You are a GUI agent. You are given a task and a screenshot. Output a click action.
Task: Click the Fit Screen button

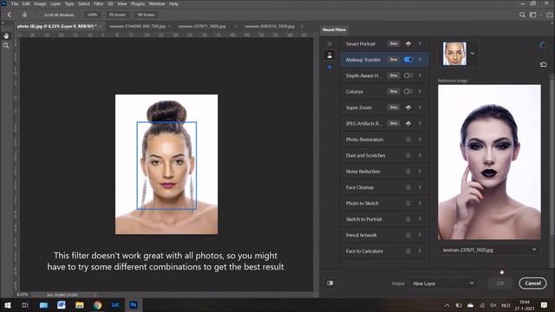coord(118,15)
